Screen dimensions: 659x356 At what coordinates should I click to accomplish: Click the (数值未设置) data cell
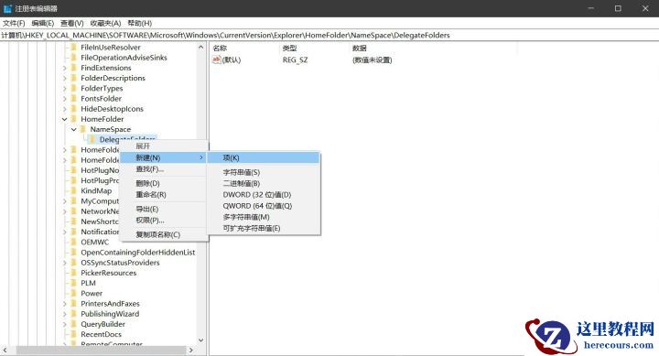click(x=372, y=60)
